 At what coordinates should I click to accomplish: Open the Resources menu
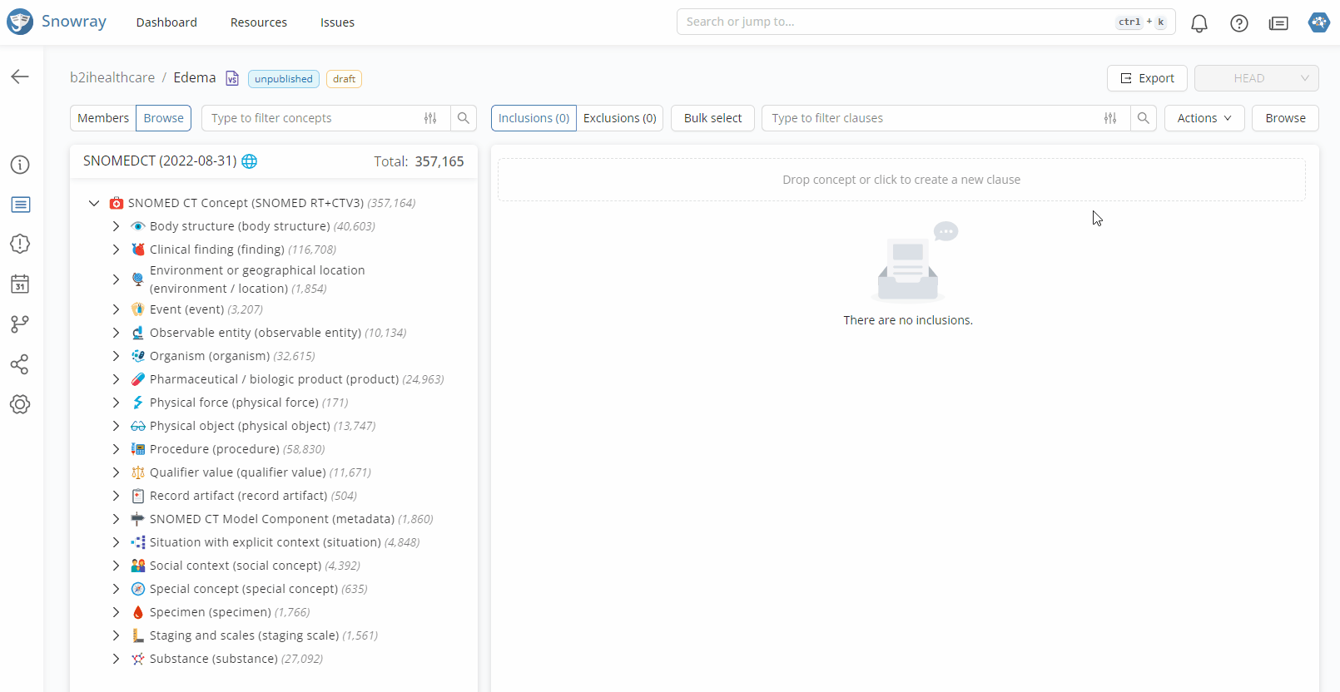pos(258,22)
